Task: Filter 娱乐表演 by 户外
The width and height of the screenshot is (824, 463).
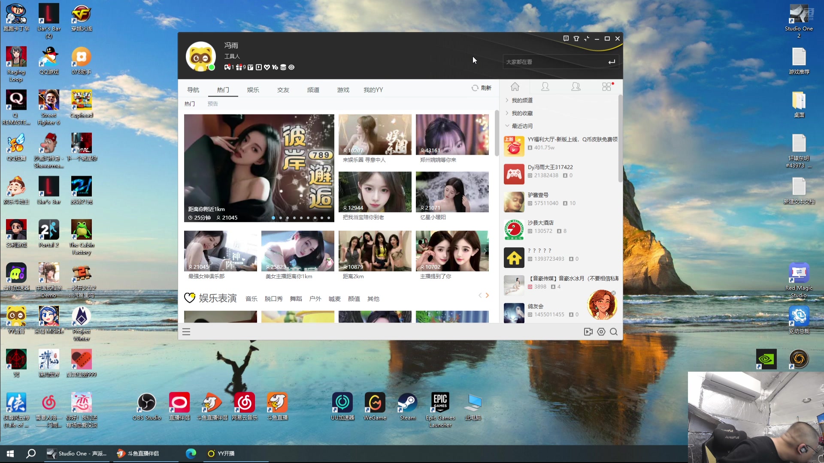Action: click(315, 299)
